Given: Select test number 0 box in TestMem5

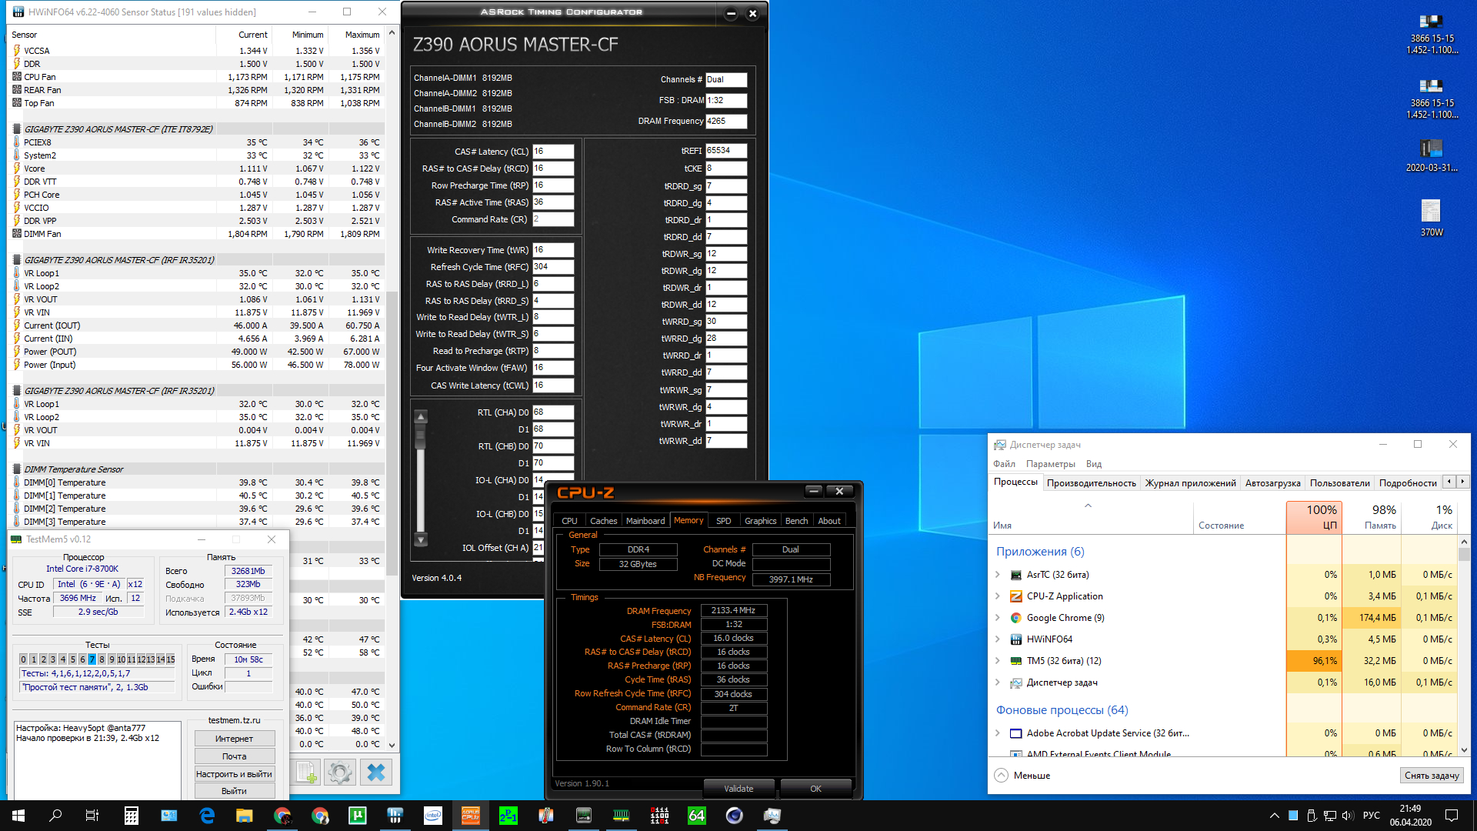Looking at the screenshot, I should click(x=23, y=659).
